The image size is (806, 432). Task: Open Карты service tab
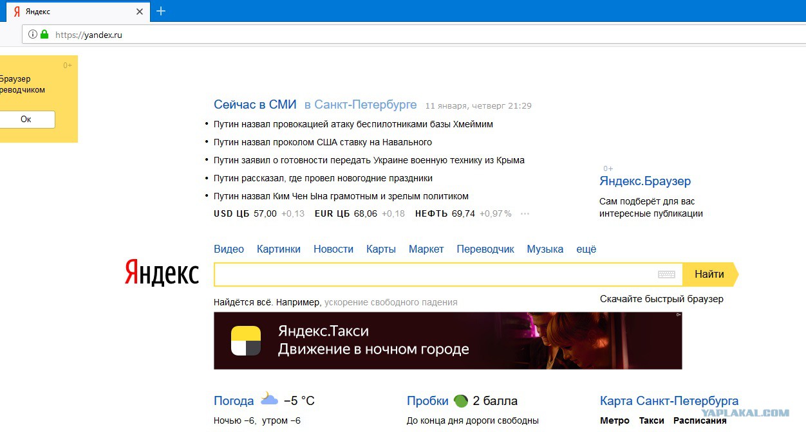click(381, 249)
